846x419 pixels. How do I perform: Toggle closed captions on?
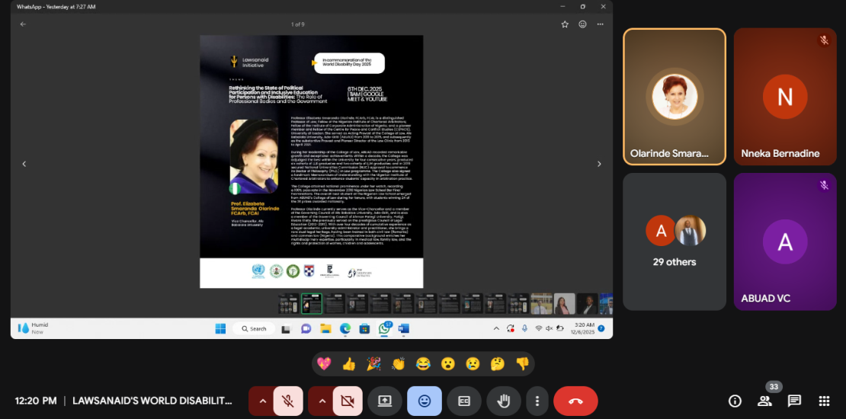[463, 401]
